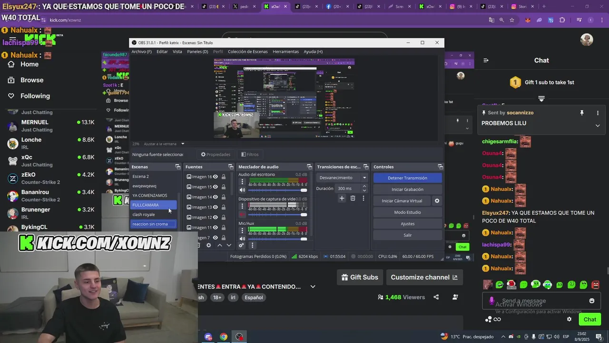609x343 pixels.
Task: Toggle visibility eye for Imagen 14
Action: tap(216, 197)
